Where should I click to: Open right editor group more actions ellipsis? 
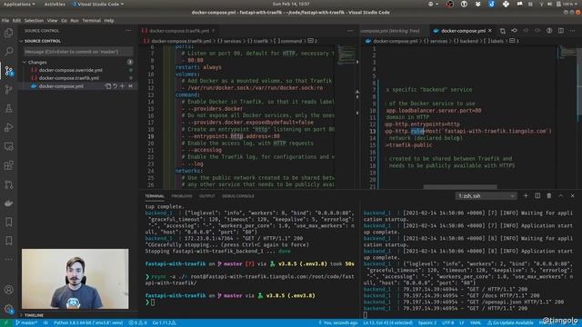pyautogui.click(x=573, y=31)
